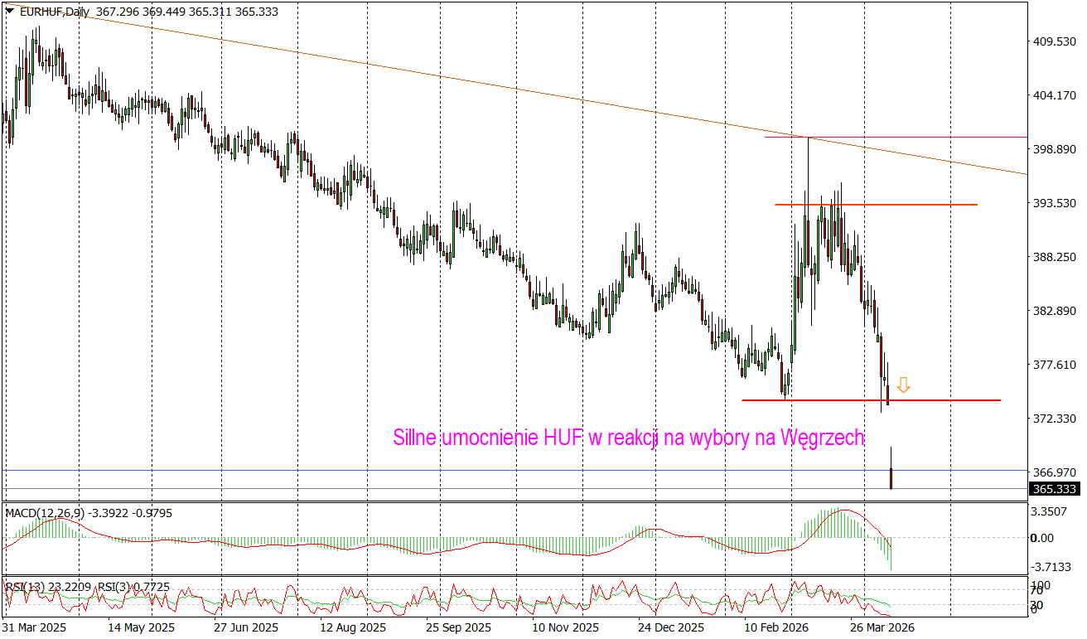Click the 10 Nov 2025 date label
Image resolution: width=1087 pixels, height=639 pixels.
coord(566,627)
